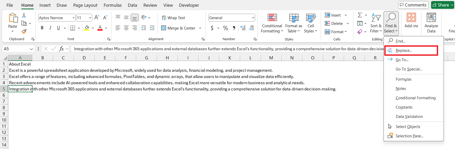Click the Find & Select button

tap(391, 23)
